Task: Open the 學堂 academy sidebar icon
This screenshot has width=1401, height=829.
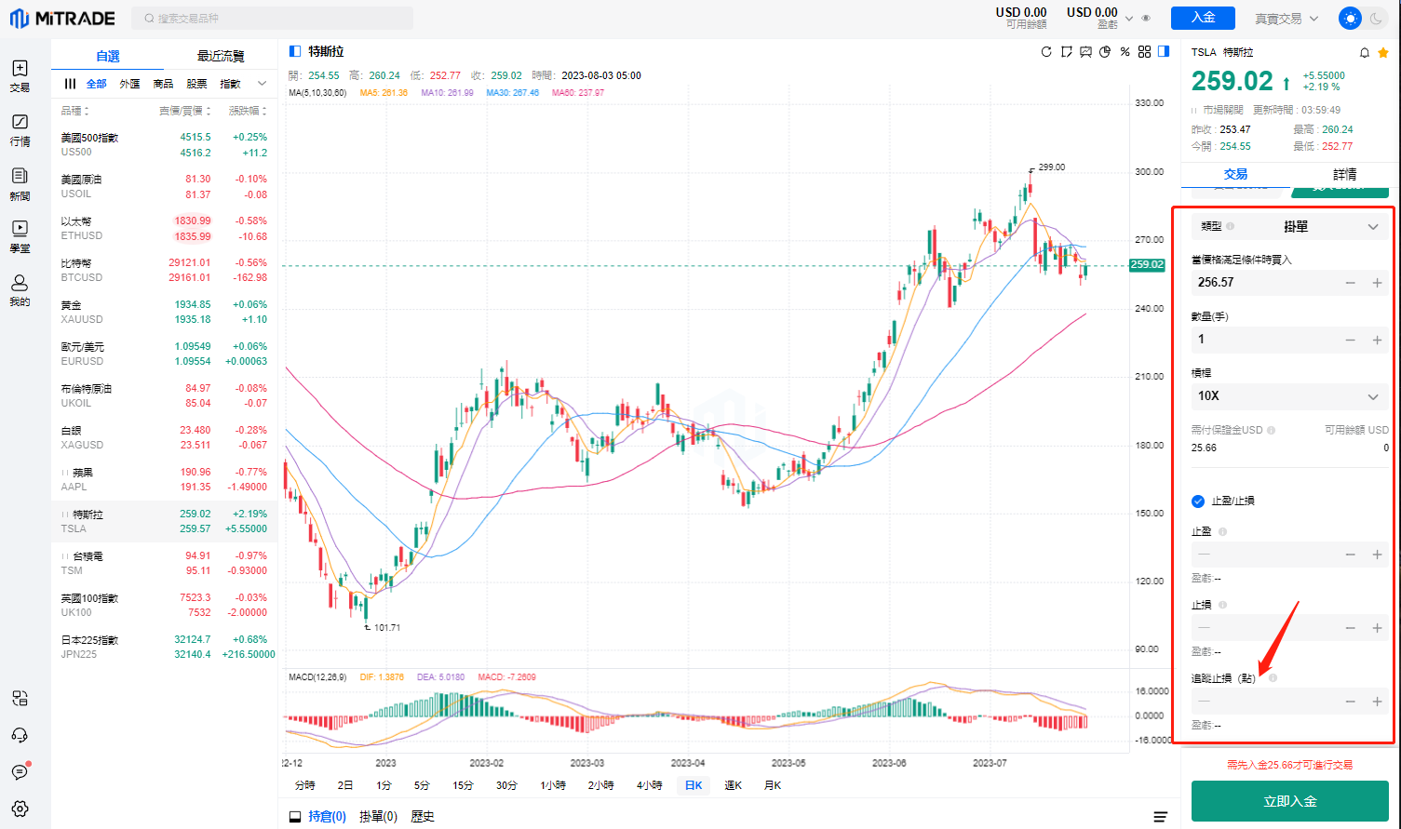Action: pyautogui.click(x=20, y=235)
